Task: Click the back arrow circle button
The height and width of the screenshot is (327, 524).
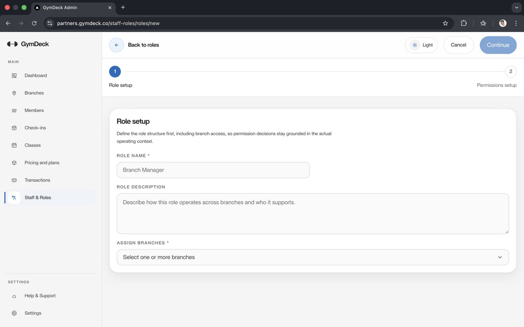Action: [117, 45]
